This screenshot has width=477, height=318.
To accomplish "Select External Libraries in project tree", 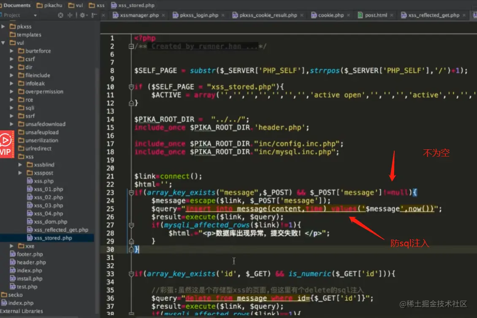I will click(x=22, y=311).
